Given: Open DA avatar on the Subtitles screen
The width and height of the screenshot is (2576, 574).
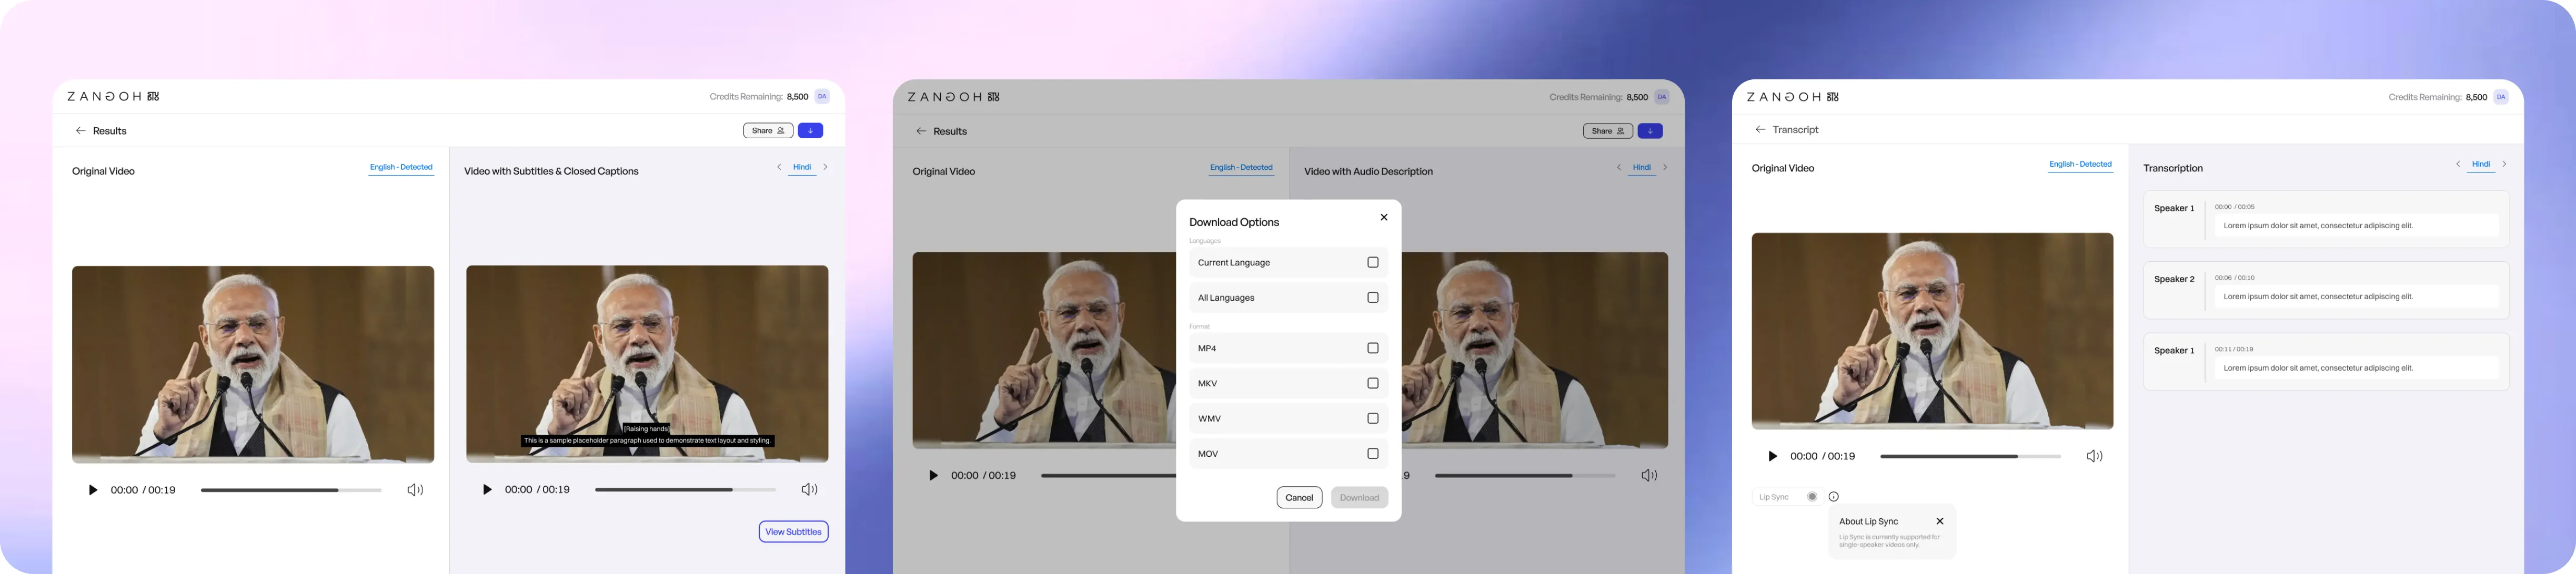Looking at the screenshot, I should click(822, 97).
